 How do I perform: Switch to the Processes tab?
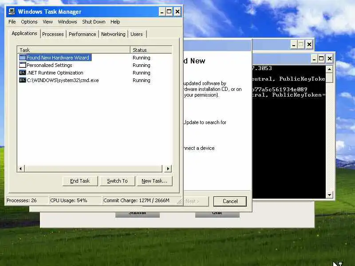(x=53, y=34)
